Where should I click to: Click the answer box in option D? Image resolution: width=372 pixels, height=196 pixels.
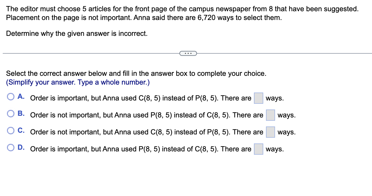(258, 149)
